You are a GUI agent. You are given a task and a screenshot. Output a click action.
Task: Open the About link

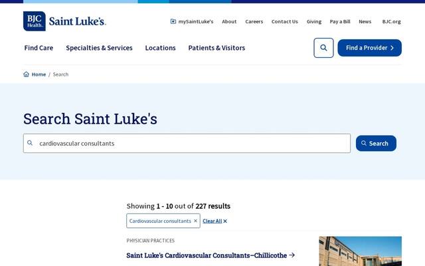(229, 21)
